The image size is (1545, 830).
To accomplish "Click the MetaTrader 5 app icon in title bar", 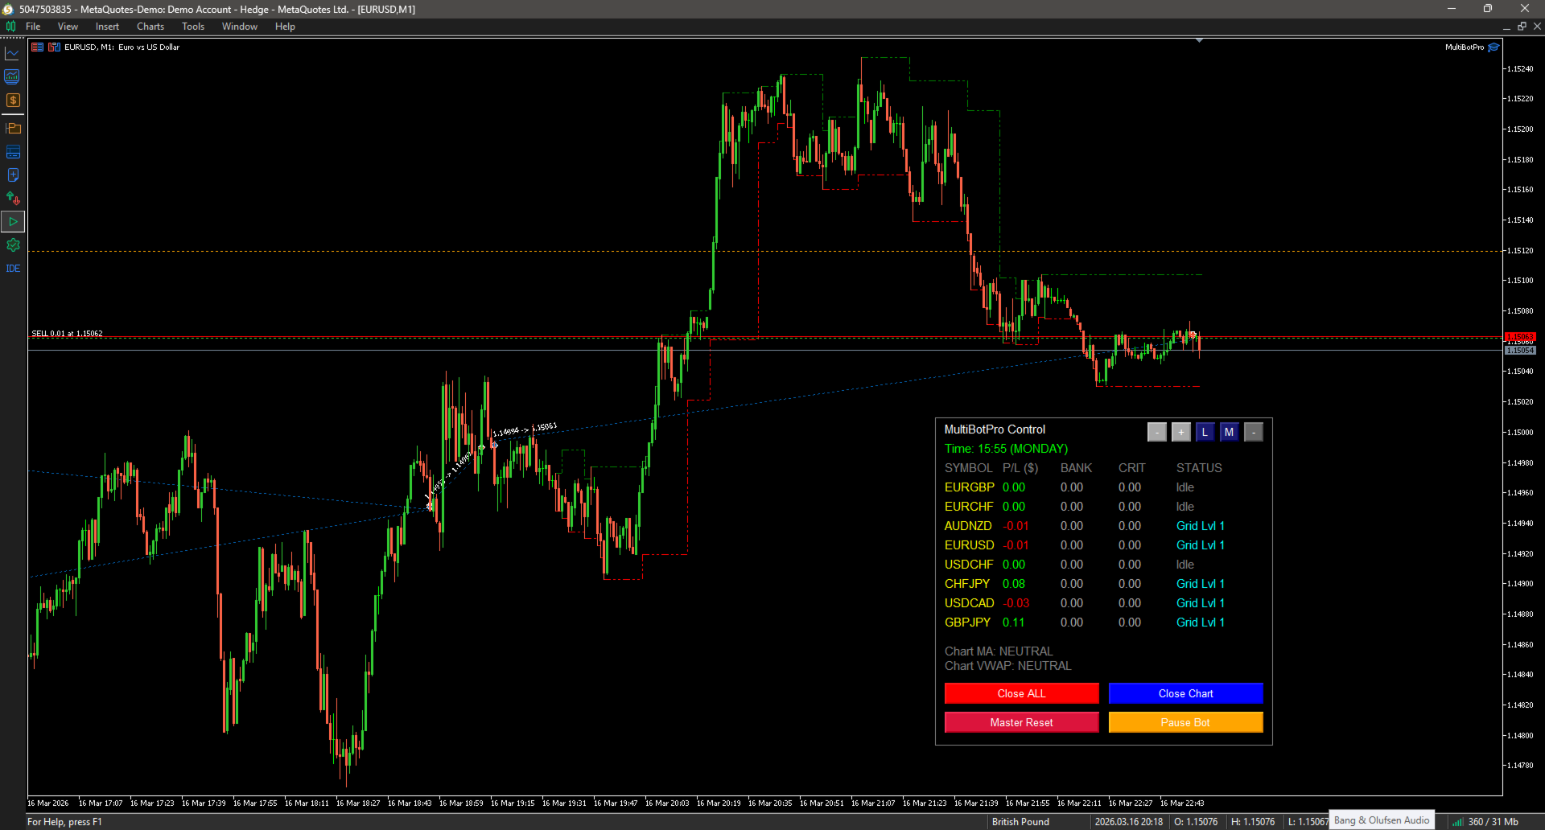I will [x=8, y=9].
